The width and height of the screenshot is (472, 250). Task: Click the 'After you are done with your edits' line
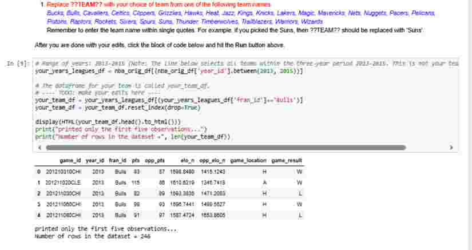(159, 45)
